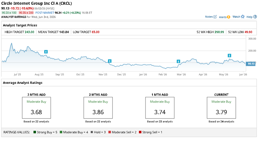Select the earnings E marker near Mar '26
258x141 pixels.
[178, 61]
